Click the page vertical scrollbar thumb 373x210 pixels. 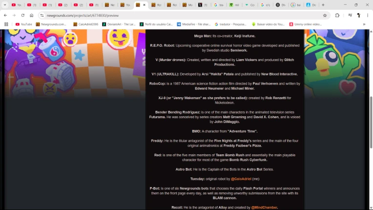(371, 123)
